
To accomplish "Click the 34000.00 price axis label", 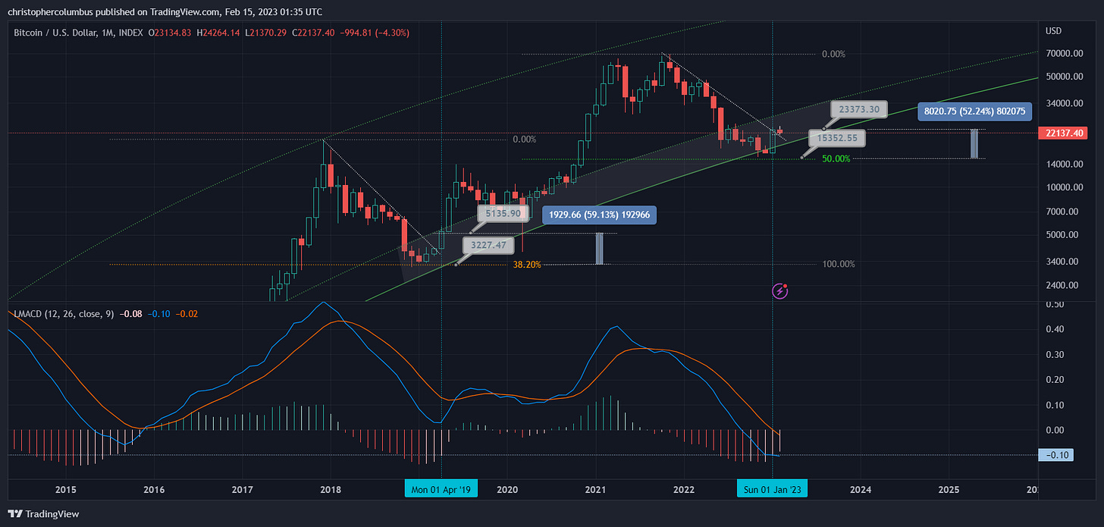I will tap(1064, 103).
